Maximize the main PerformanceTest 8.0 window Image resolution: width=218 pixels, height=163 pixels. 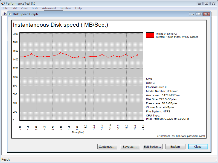206,3
